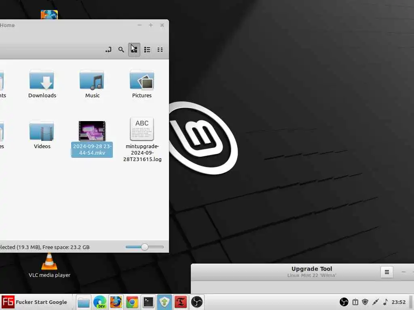
Task: Switch to Upgrade Tool shield taskbar icon
Action: pos(165,302)
